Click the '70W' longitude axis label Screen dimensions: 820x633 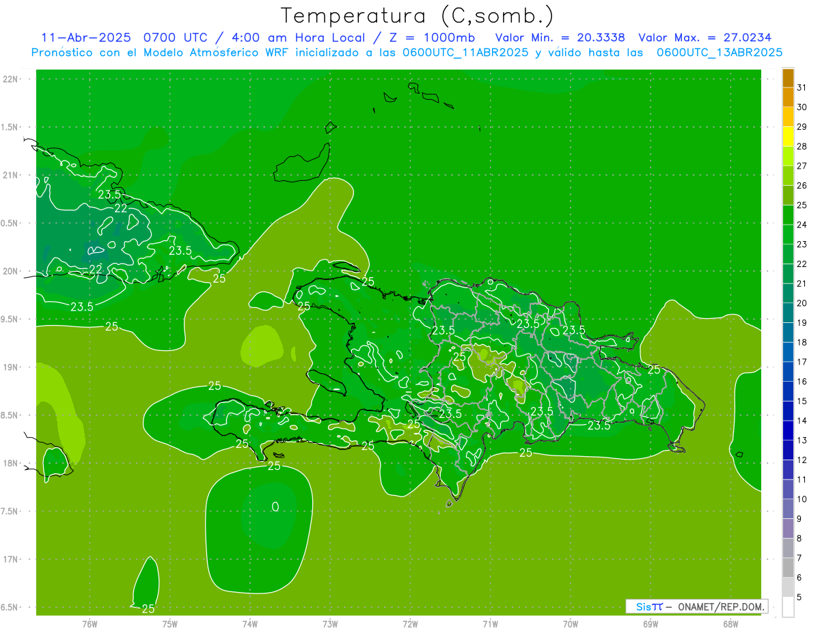[571, 624]
